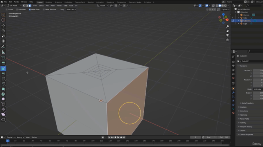Toggle camera view icon in viewport

coord(227,35)
